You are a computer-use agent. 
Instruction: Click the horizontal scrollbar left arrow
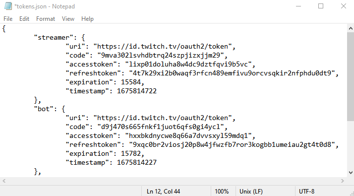pyautogui.click(x=4, y=181)
